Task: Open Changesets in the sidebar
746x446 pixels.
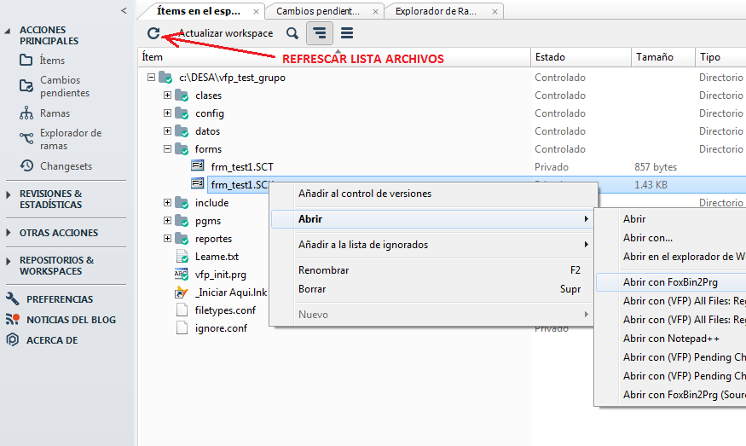Action: click(66, 166)
